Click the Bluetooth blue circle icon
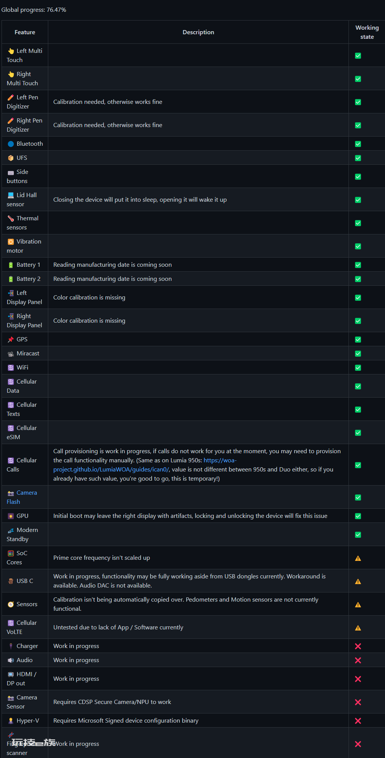 coord(11,144)
